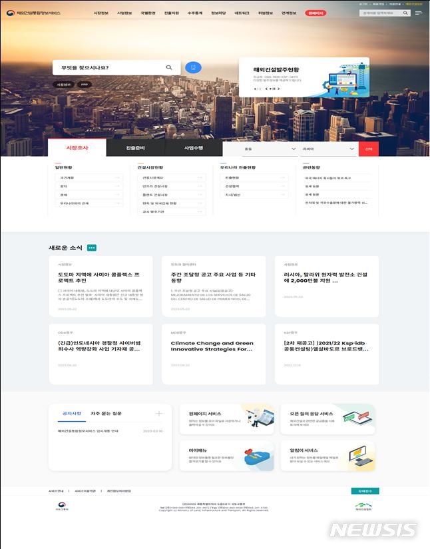
Task: Click the 국토교통부 logo in footer
Action: pyautogui.click(x=62, y=506)
